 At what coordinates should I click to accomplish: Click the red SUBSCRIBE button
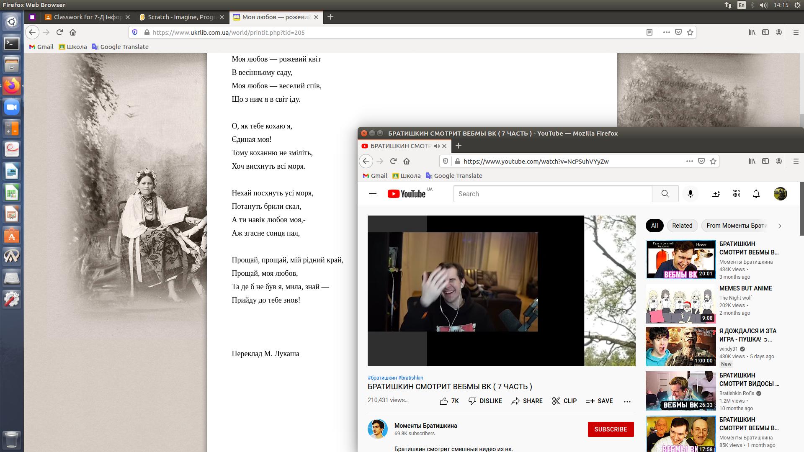point(611,429)
